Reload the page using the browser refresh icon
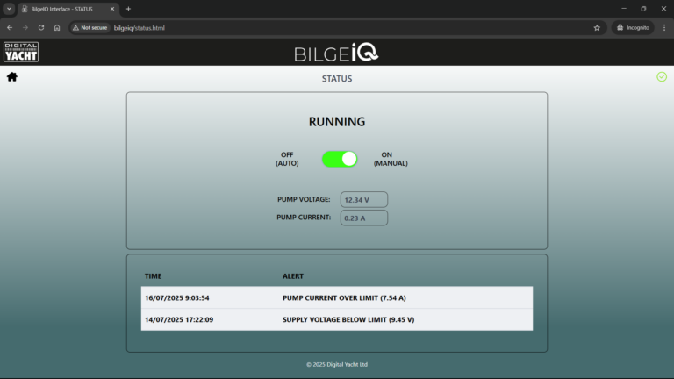674x379 pixels. point(40,27)
